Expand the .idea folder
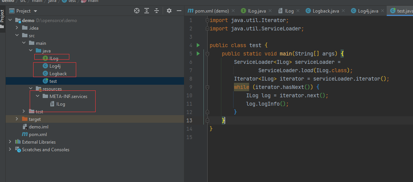Viewport: 413px width, 182px height. (x=17, y=28)
